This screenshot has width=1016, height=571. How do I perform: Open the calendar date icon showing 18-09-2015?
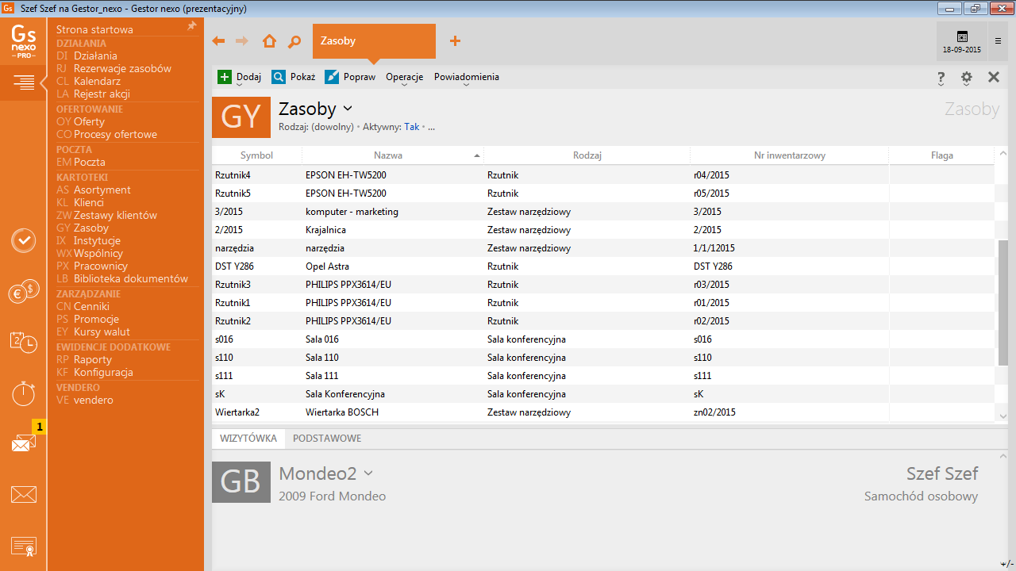point(961,41)
